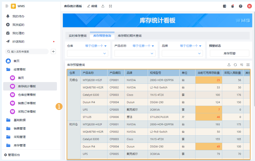Click the 当前可用库存数量 column header
Viewport: 255px width, 161px height.
coord(209,73)
